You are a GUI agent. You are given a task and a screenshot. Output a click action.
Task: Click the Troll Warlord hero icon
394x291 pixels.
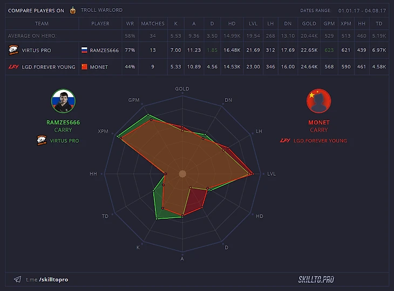click(x=73, y=10)
